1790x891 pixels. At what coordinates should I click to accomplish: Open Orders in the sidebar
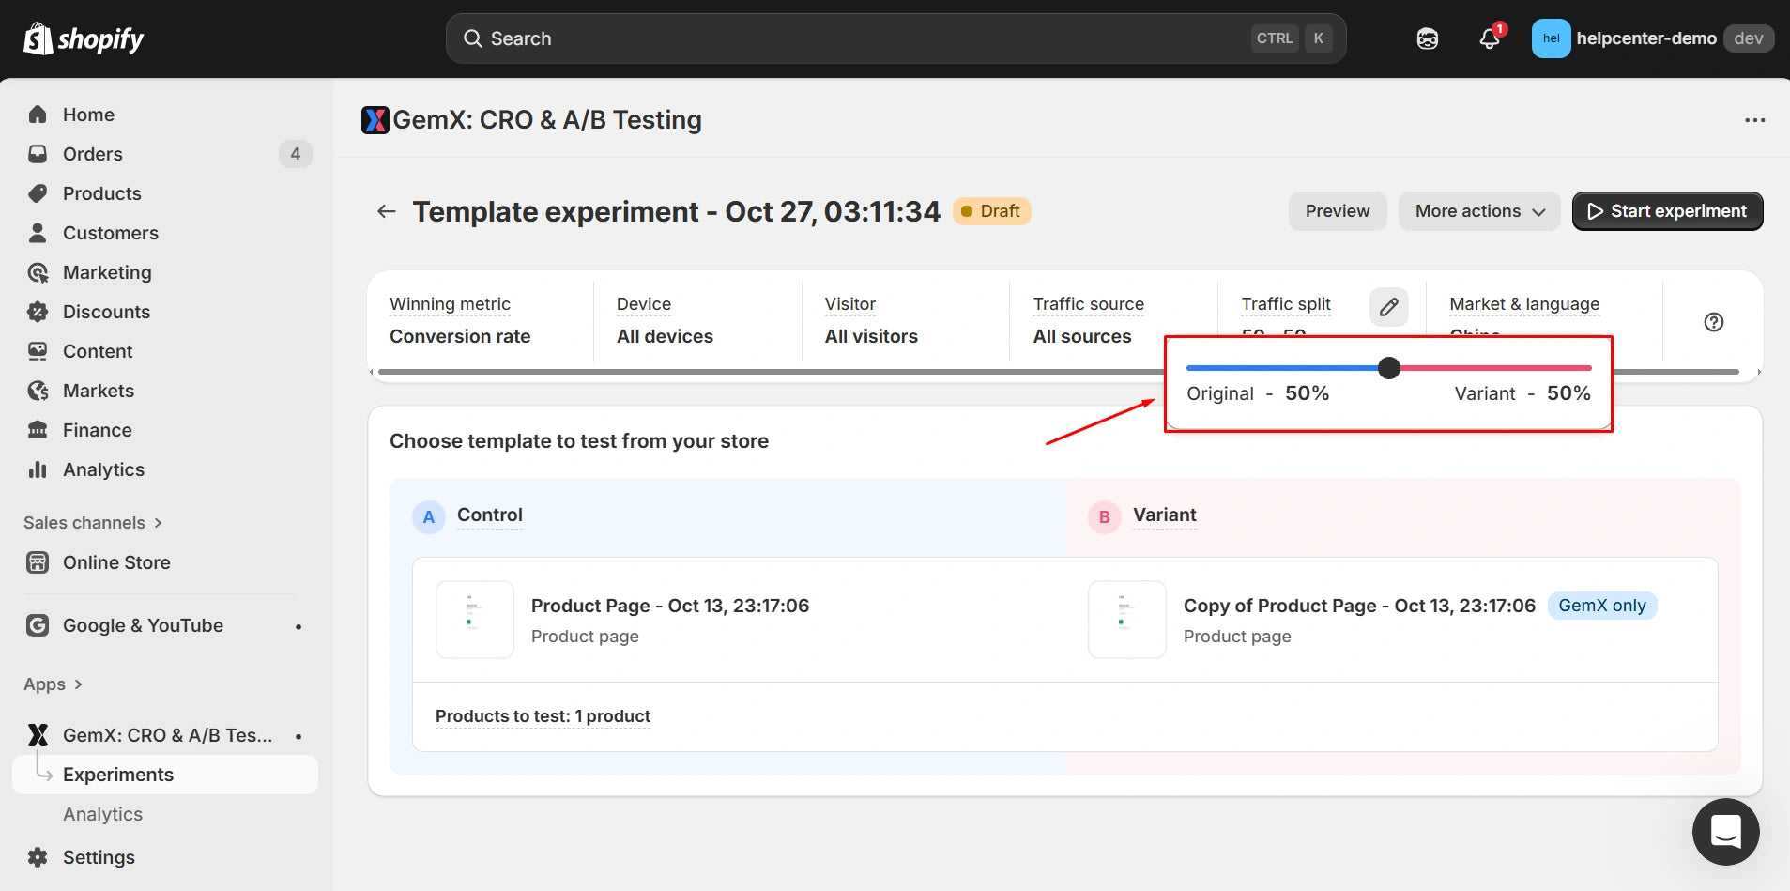(x=92, y=154)
